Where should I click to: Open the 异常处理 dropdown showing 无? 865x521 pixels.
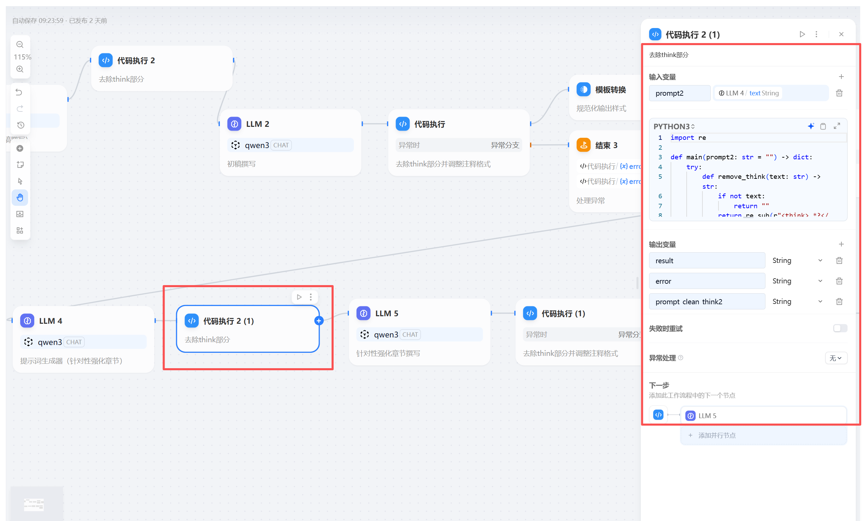(x=836, y=358)
